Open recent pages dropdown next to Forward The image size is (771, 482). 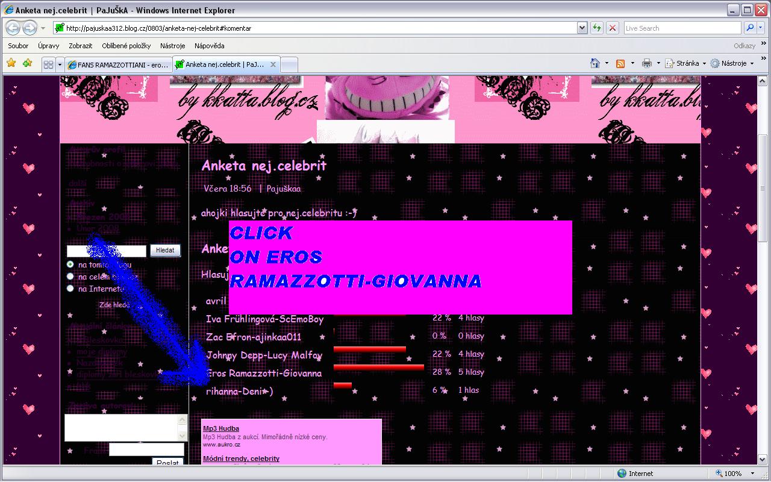pyautogui.click(x=43, y=28)
